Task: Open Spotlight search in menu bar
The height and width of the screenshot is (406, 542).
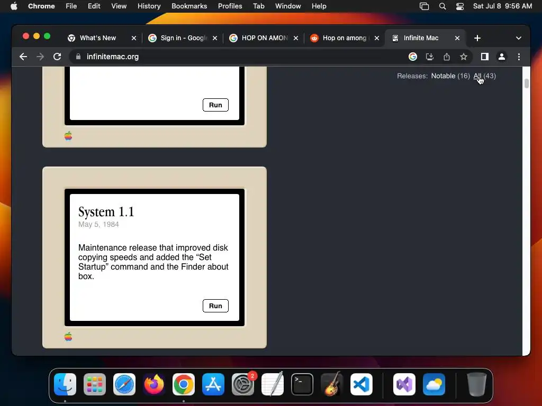Action: 442,6
